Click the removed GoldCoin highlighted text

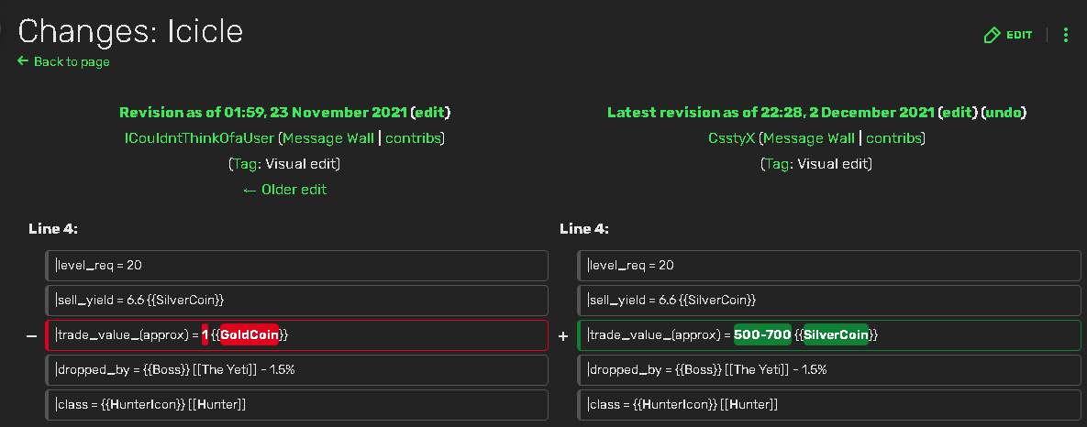coord(248,335)
